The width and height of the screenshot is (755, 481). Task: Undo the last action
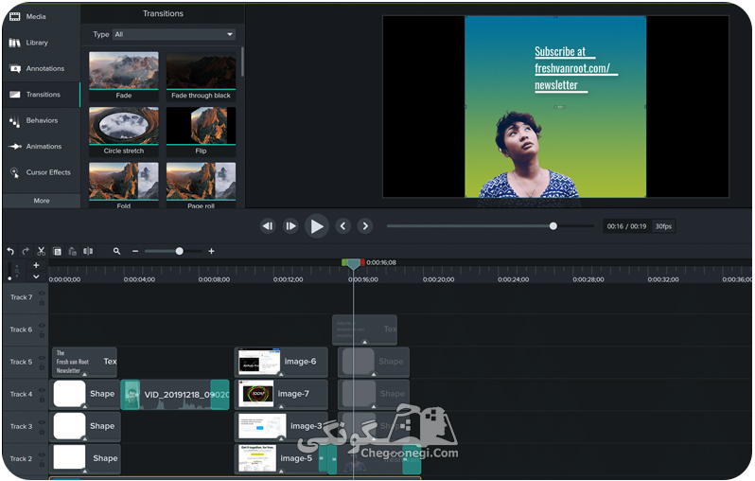(x=10, y=251)
